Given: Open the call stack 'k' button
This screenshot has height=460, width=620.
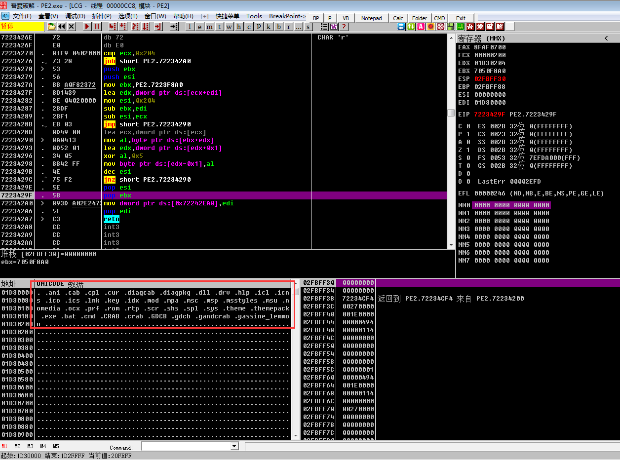Looking at the screenshot, I should pos(269,27).
